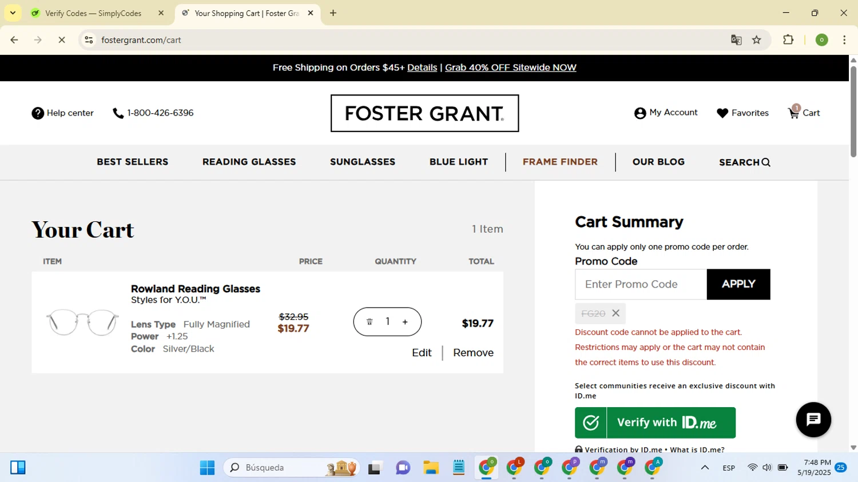Open Best Sellers menu
The image size is (858, 482).
point(132,162)
